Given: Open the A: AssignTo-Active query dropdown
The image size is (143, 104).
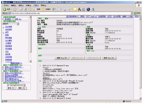Looking at the screenshot, I should pos(24,85).
